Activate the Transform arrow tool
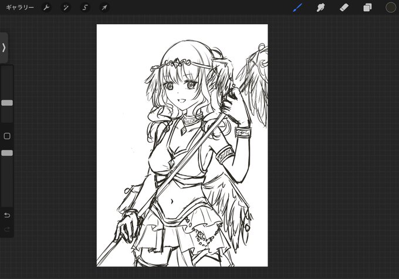Viewport: 399px width, 279px height. [104, 8]
